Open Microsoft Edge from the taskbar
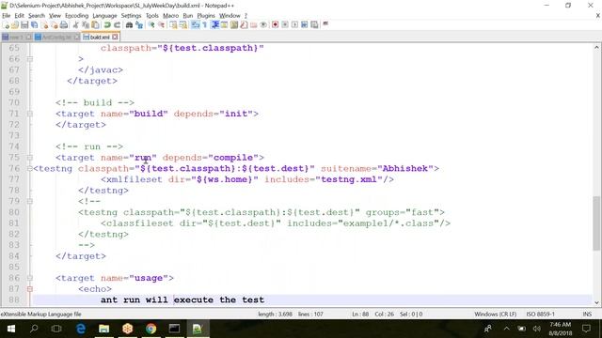The height and width of the screenshot is (338, 602). (81, 329)
